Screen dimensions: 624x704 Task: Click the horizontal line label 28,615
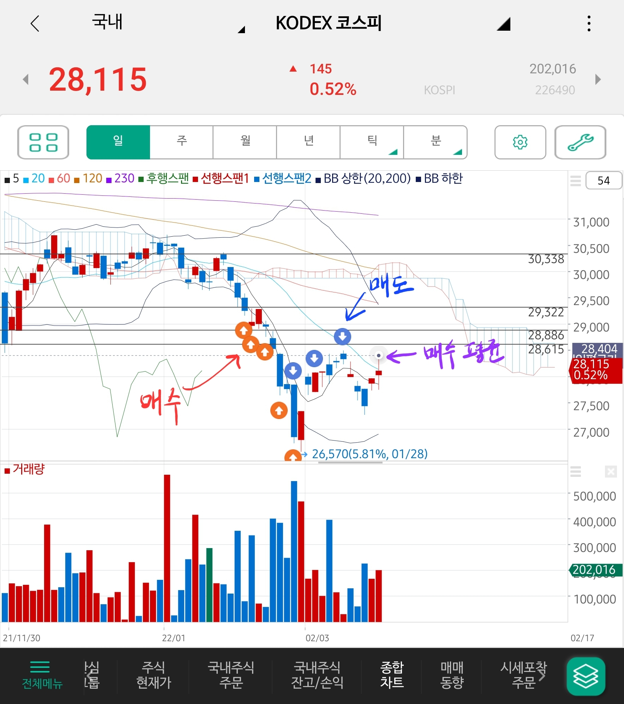[x=546, y=350]
